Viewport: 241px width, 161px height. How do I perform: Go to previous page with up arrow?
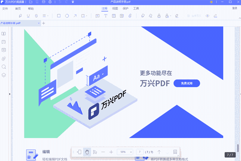159,152
